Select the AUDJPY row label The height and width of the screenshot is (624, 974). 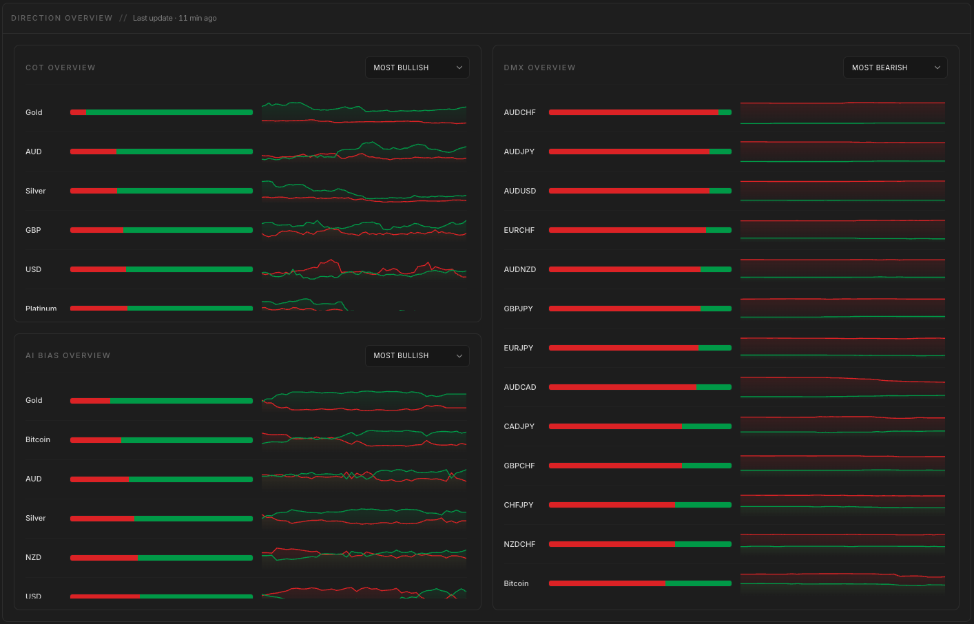[519, 152]
